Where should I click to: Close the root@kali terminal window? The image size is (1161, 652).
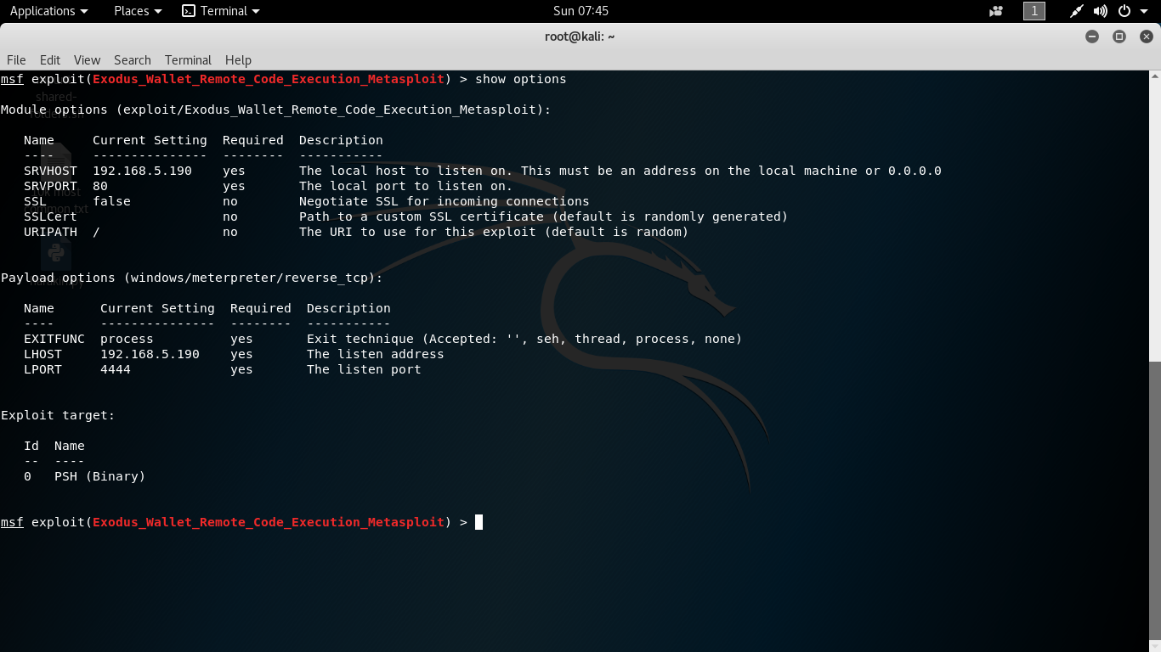[x=1147, y=37]
